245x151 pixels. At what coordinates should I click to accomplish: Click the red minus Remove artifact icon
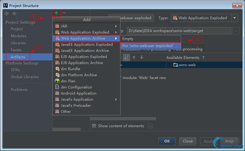(x=64, y=13)
